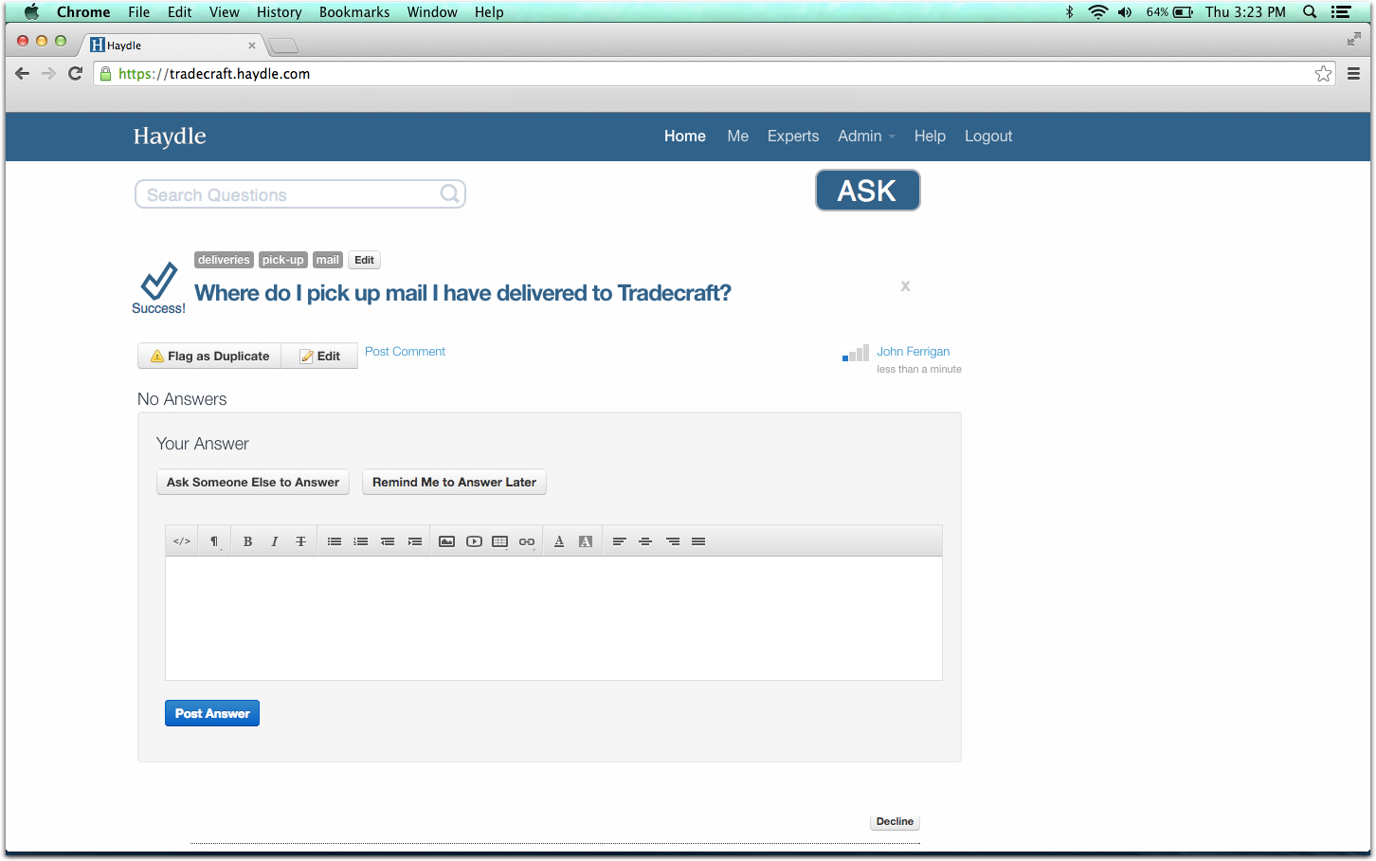1376x861 pixels.
Task: Click the Haydle logo text
Action: coord(170,136)
